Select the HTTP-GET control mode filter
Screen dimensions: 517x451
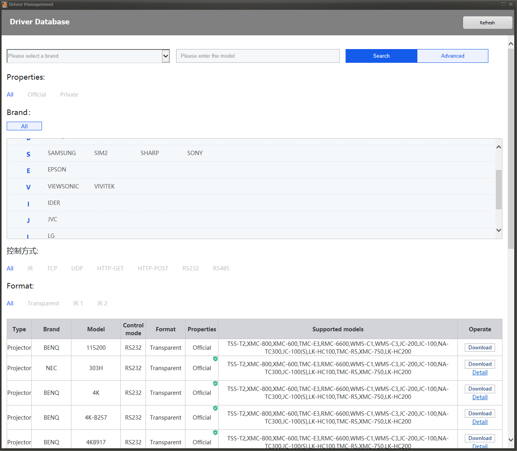coord(110,268)
